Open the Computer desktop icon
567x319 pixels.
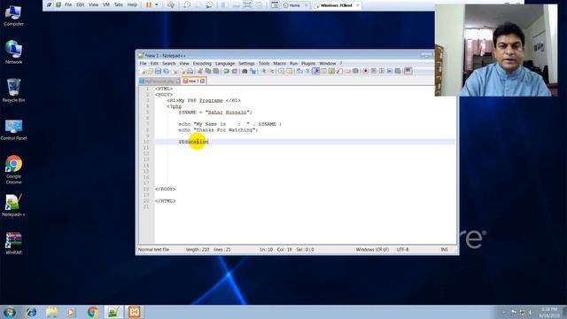click(14, 16)
